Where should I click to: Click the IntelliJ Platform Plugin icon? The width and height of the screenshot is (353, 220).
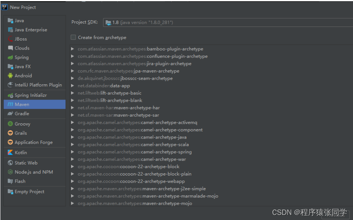11,85
